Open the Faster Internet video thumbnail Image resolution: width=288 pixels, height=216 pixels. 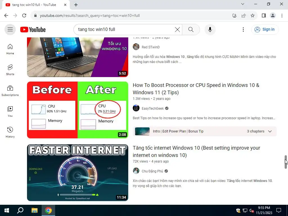pos(78,173)
